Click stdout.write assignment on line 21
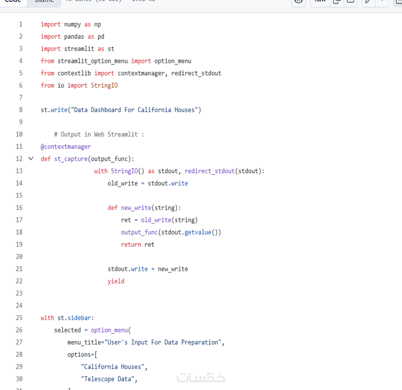The image size is (402, 390). pos(127,269)
